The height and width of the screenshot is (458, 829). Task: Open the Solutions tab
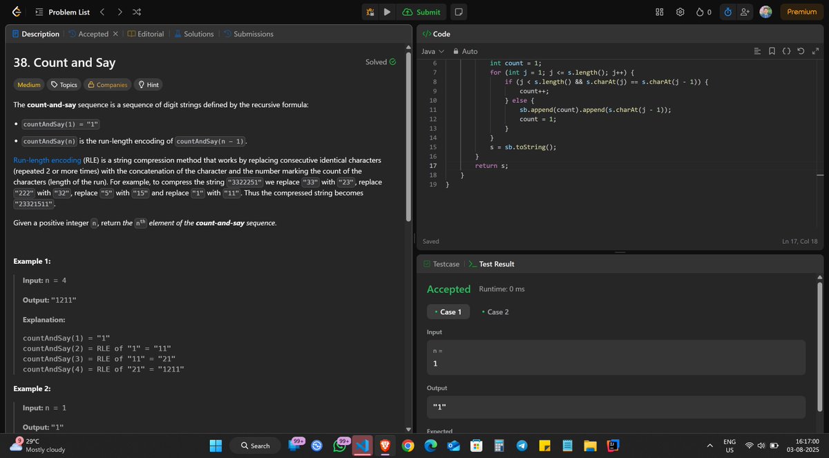[x=193, y=34]
